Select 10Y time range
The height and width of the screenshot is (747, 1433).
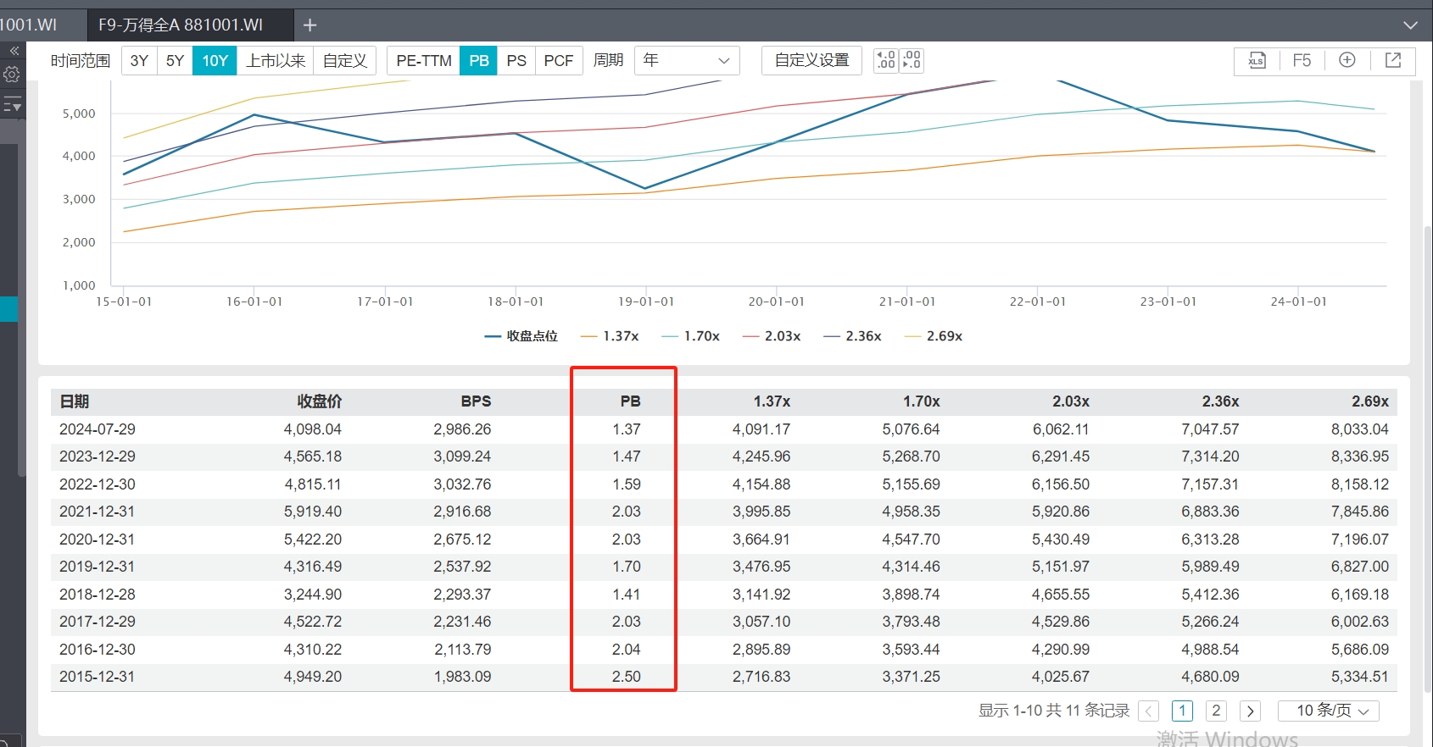coord(215,61)
